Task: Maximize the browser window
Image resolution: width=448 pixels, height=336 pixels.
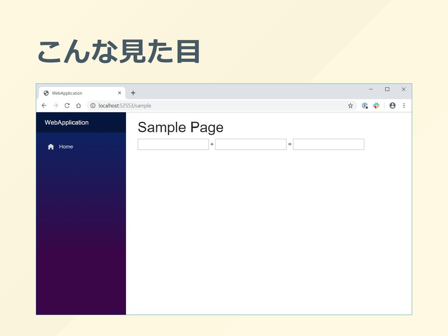Action: (387, 89)
